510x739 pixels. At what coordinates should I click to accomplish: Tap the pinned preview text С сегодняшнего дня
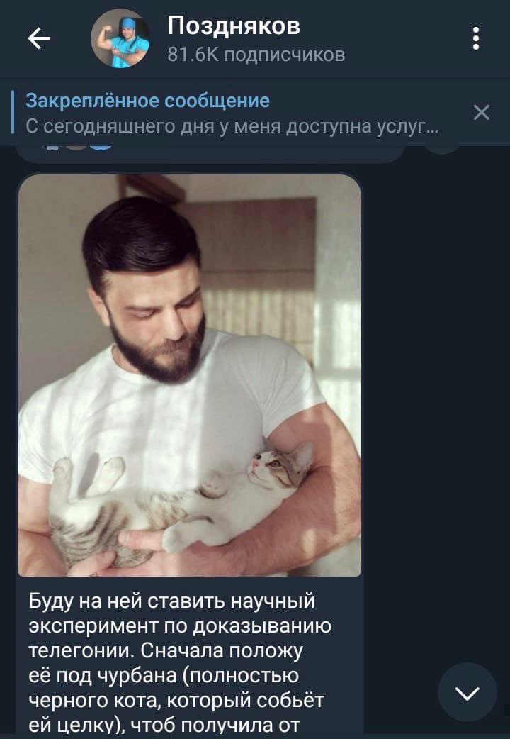232,126
